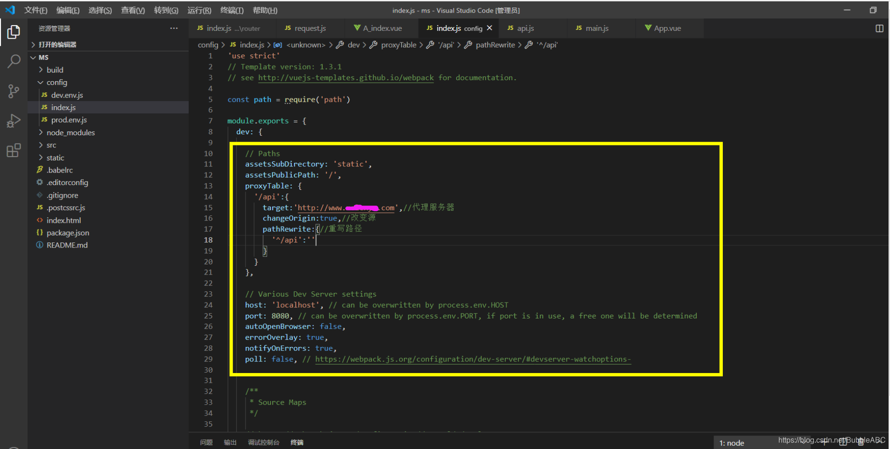
Task: Open the 调试控制台 panel tab
Action: pyautogui.click(x=264, y=442)
